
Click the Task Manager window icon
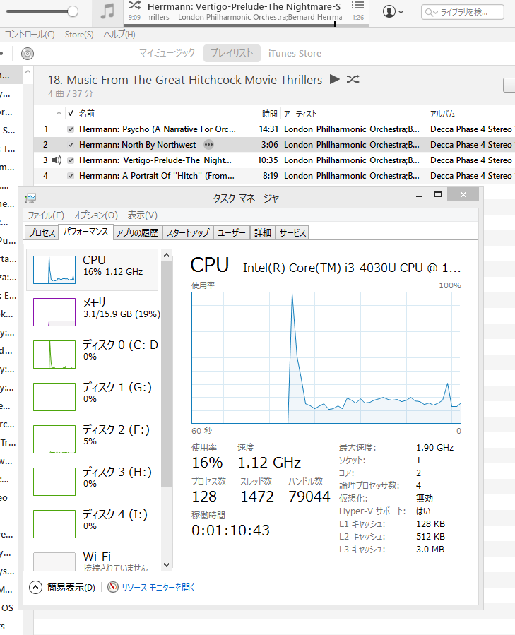[30, 198]
